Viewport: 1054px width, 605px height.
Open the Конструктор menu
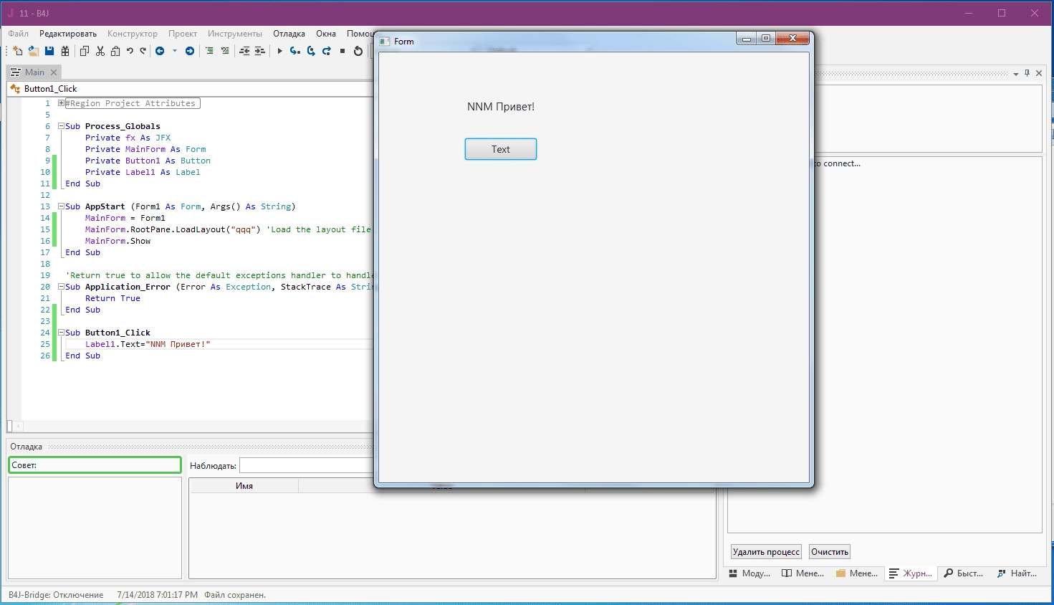133,34
